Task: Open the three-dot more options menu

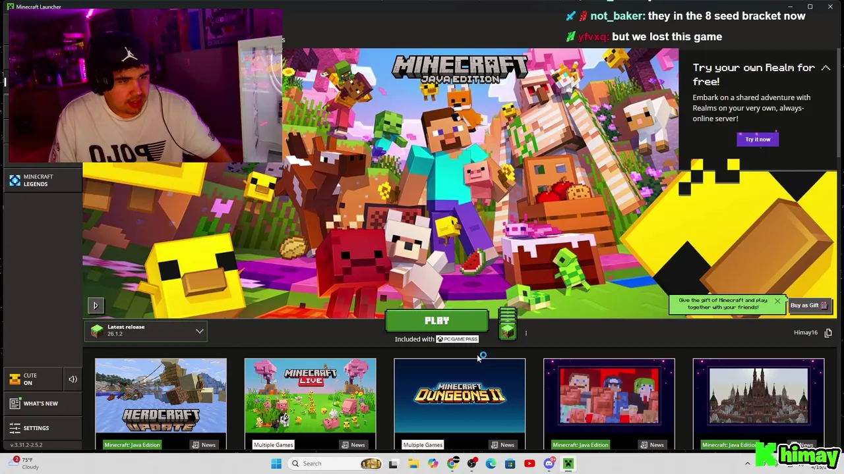Action: (526, 333)
